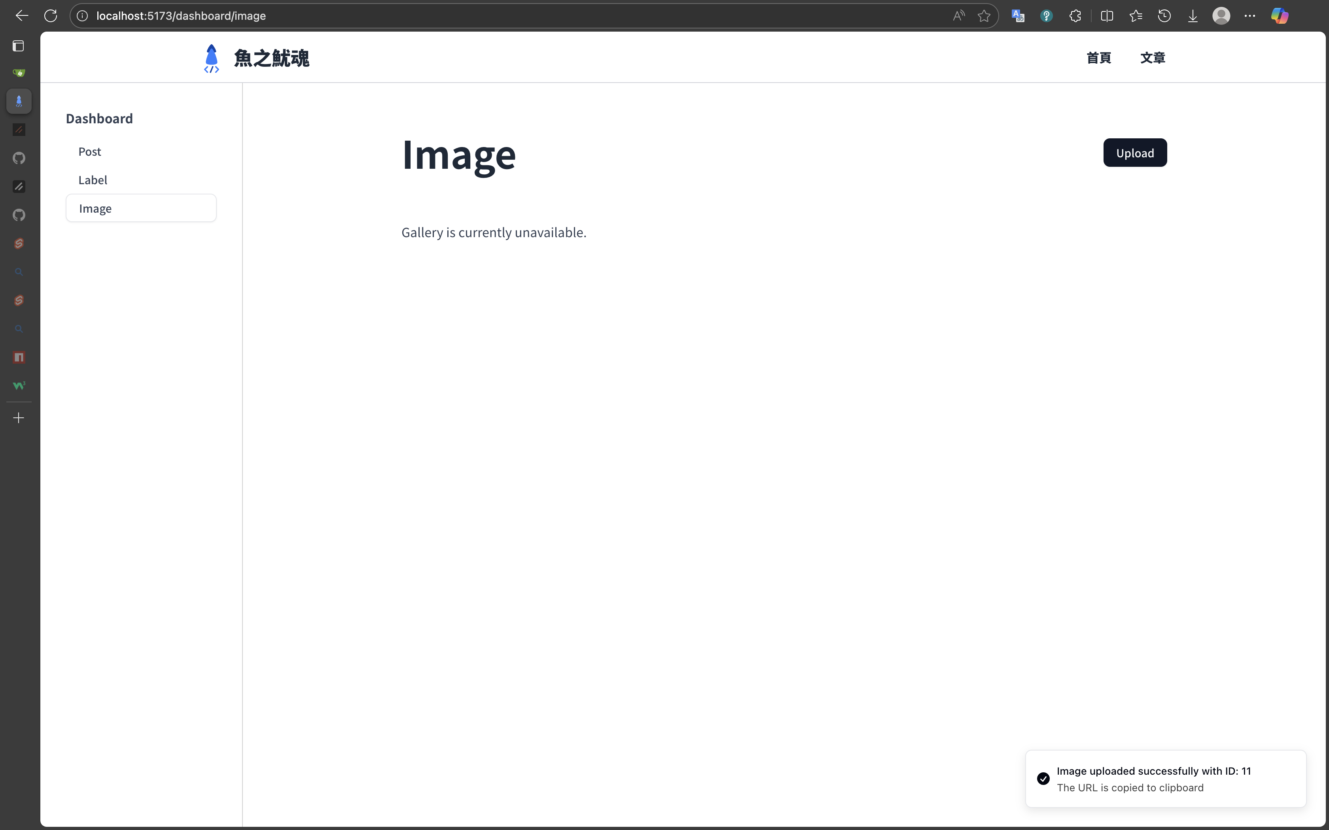This screenshot has width=1329, height=830.
Task: Toggle split screen view icon
Action: [1107, 16]
